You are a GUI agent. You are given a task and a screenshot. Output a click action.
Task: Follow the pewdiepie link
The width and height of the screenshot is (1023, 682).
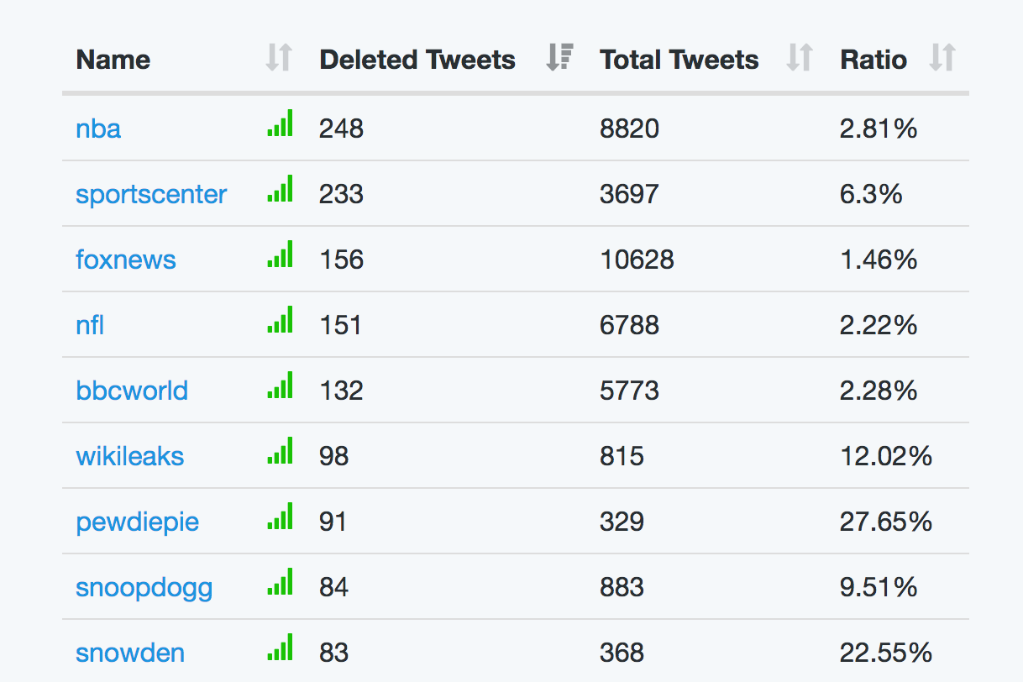pos(137,522)
